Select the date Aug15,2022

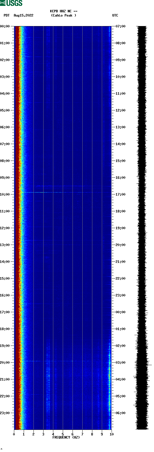click(23, 15)
